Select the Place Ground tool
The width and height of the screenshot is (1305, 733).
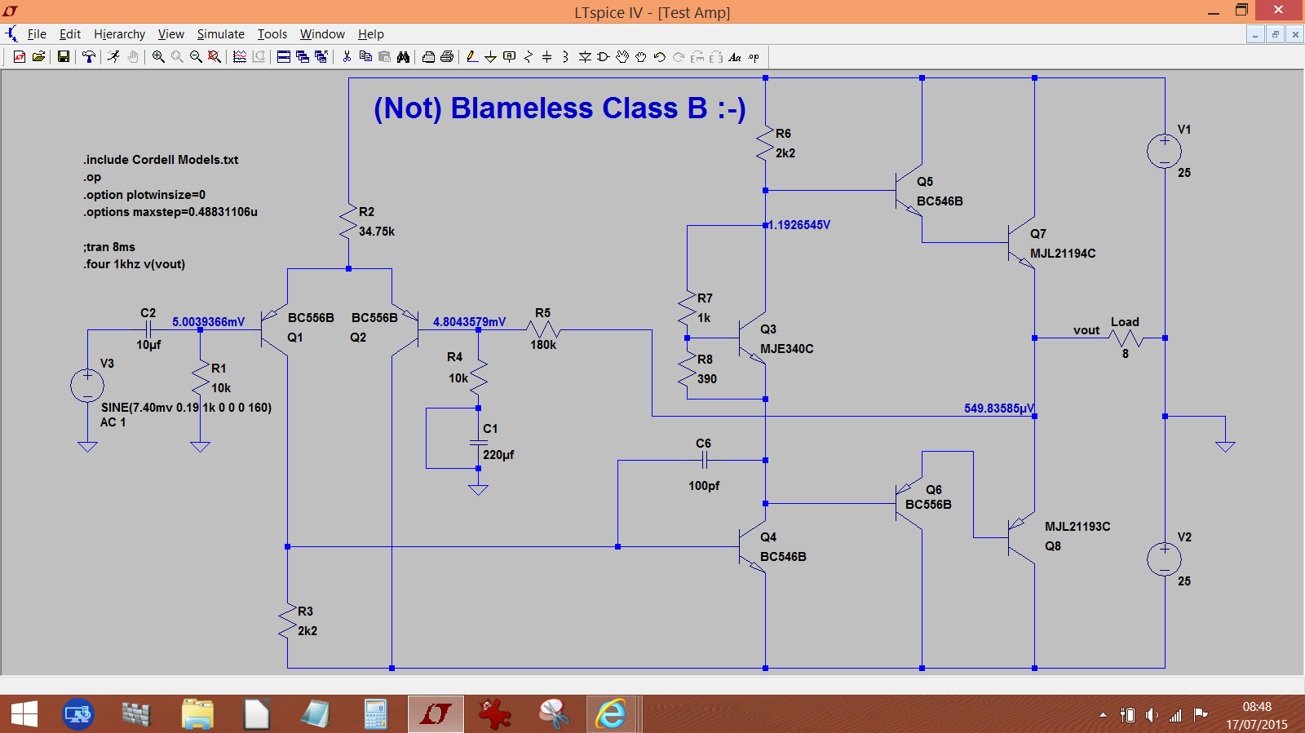click(490, 56)
